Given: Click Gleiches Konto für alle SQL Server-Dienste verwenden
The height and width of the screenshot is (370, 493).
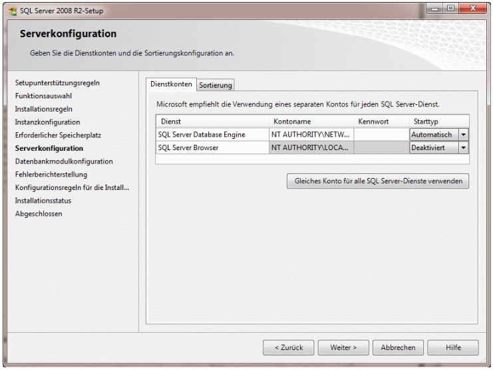Looking at the screenshot, I should 378,181.
